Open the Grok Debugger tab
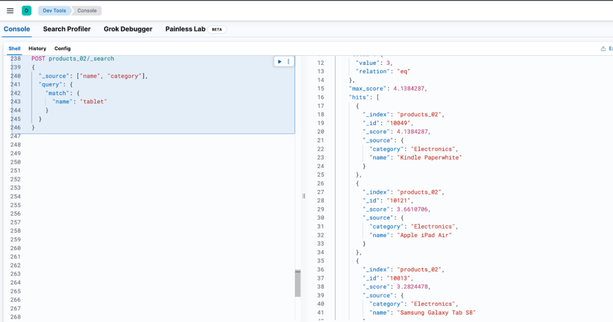Image resolution: width=613 pixels, height=322 pixels. pos(128,29)
